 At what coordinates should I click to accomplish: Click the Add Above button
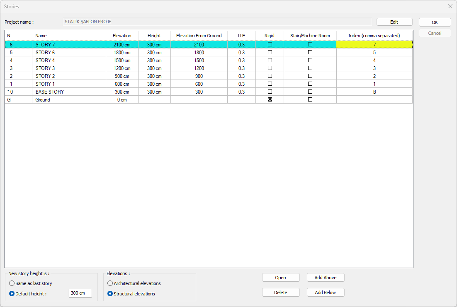[326, 278]
